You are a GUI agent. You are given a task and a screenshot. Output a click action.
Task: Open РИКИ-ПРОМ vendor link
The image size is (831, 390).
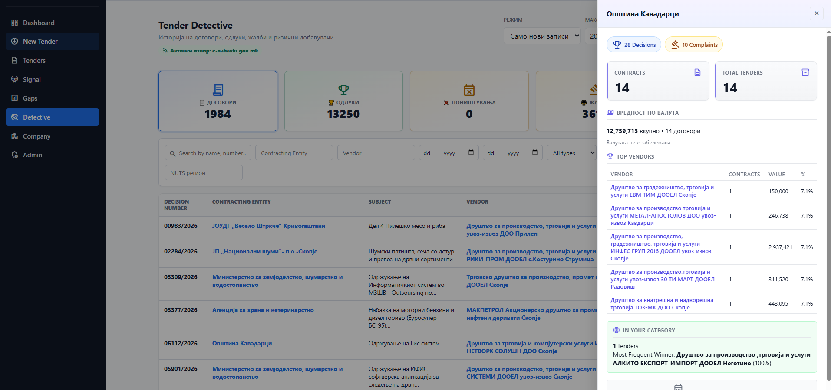click(532, 255)
